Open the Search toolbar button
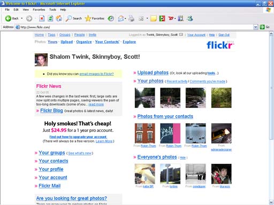The height and width of the screenshot is (205, 274). click(x=74, y=18)
